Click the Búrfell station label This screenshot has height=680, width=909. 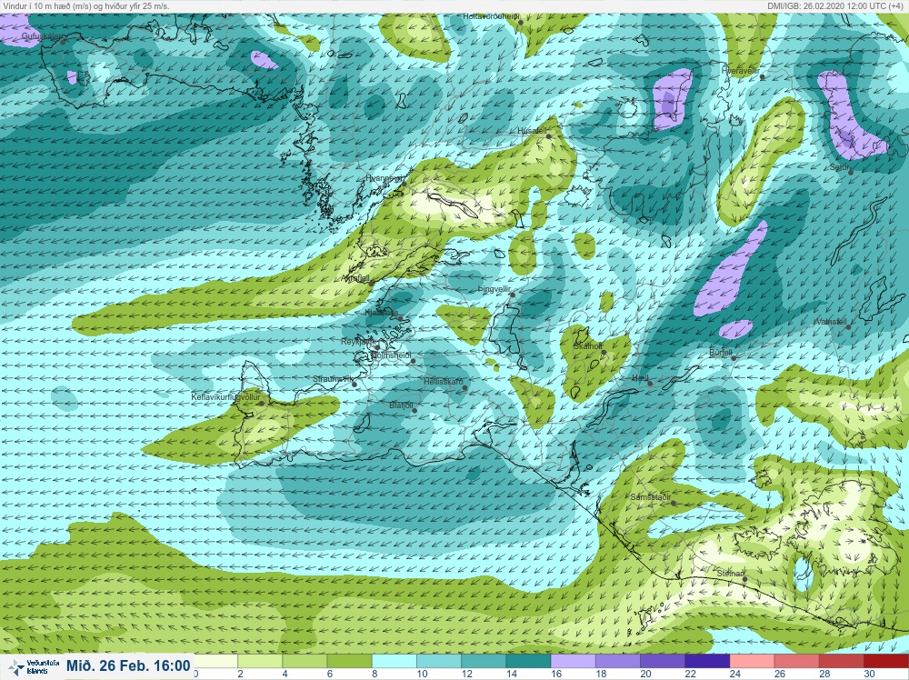pos(721,353)
